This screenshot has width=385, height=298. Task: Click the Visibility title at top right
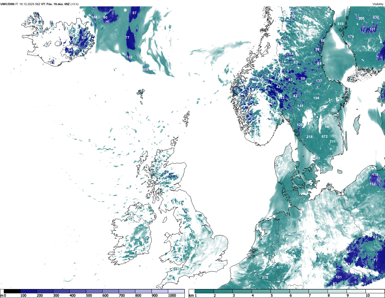(378, 4)
